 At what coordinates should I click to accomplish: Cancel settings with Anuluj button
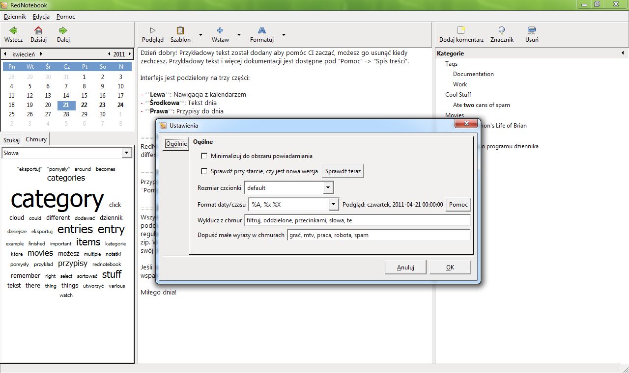[406, 267]
